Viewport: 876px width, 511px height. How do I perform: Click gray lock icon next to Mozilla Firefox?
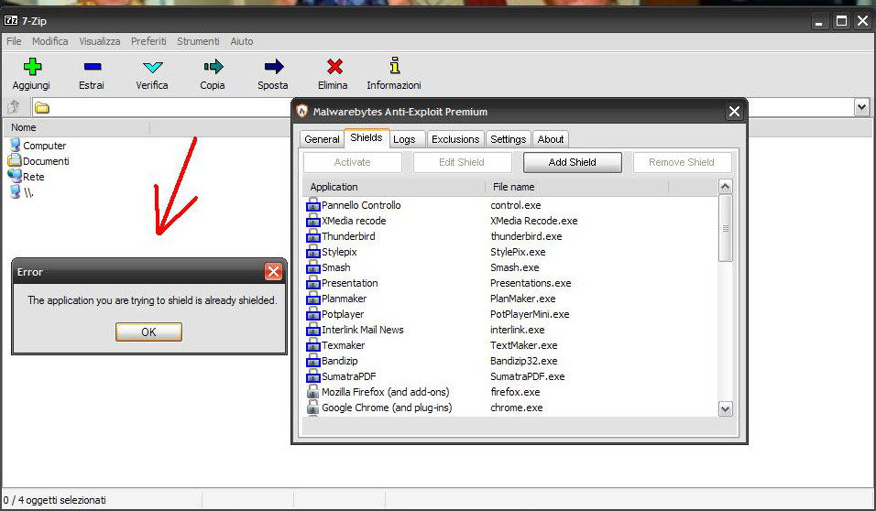312,392
